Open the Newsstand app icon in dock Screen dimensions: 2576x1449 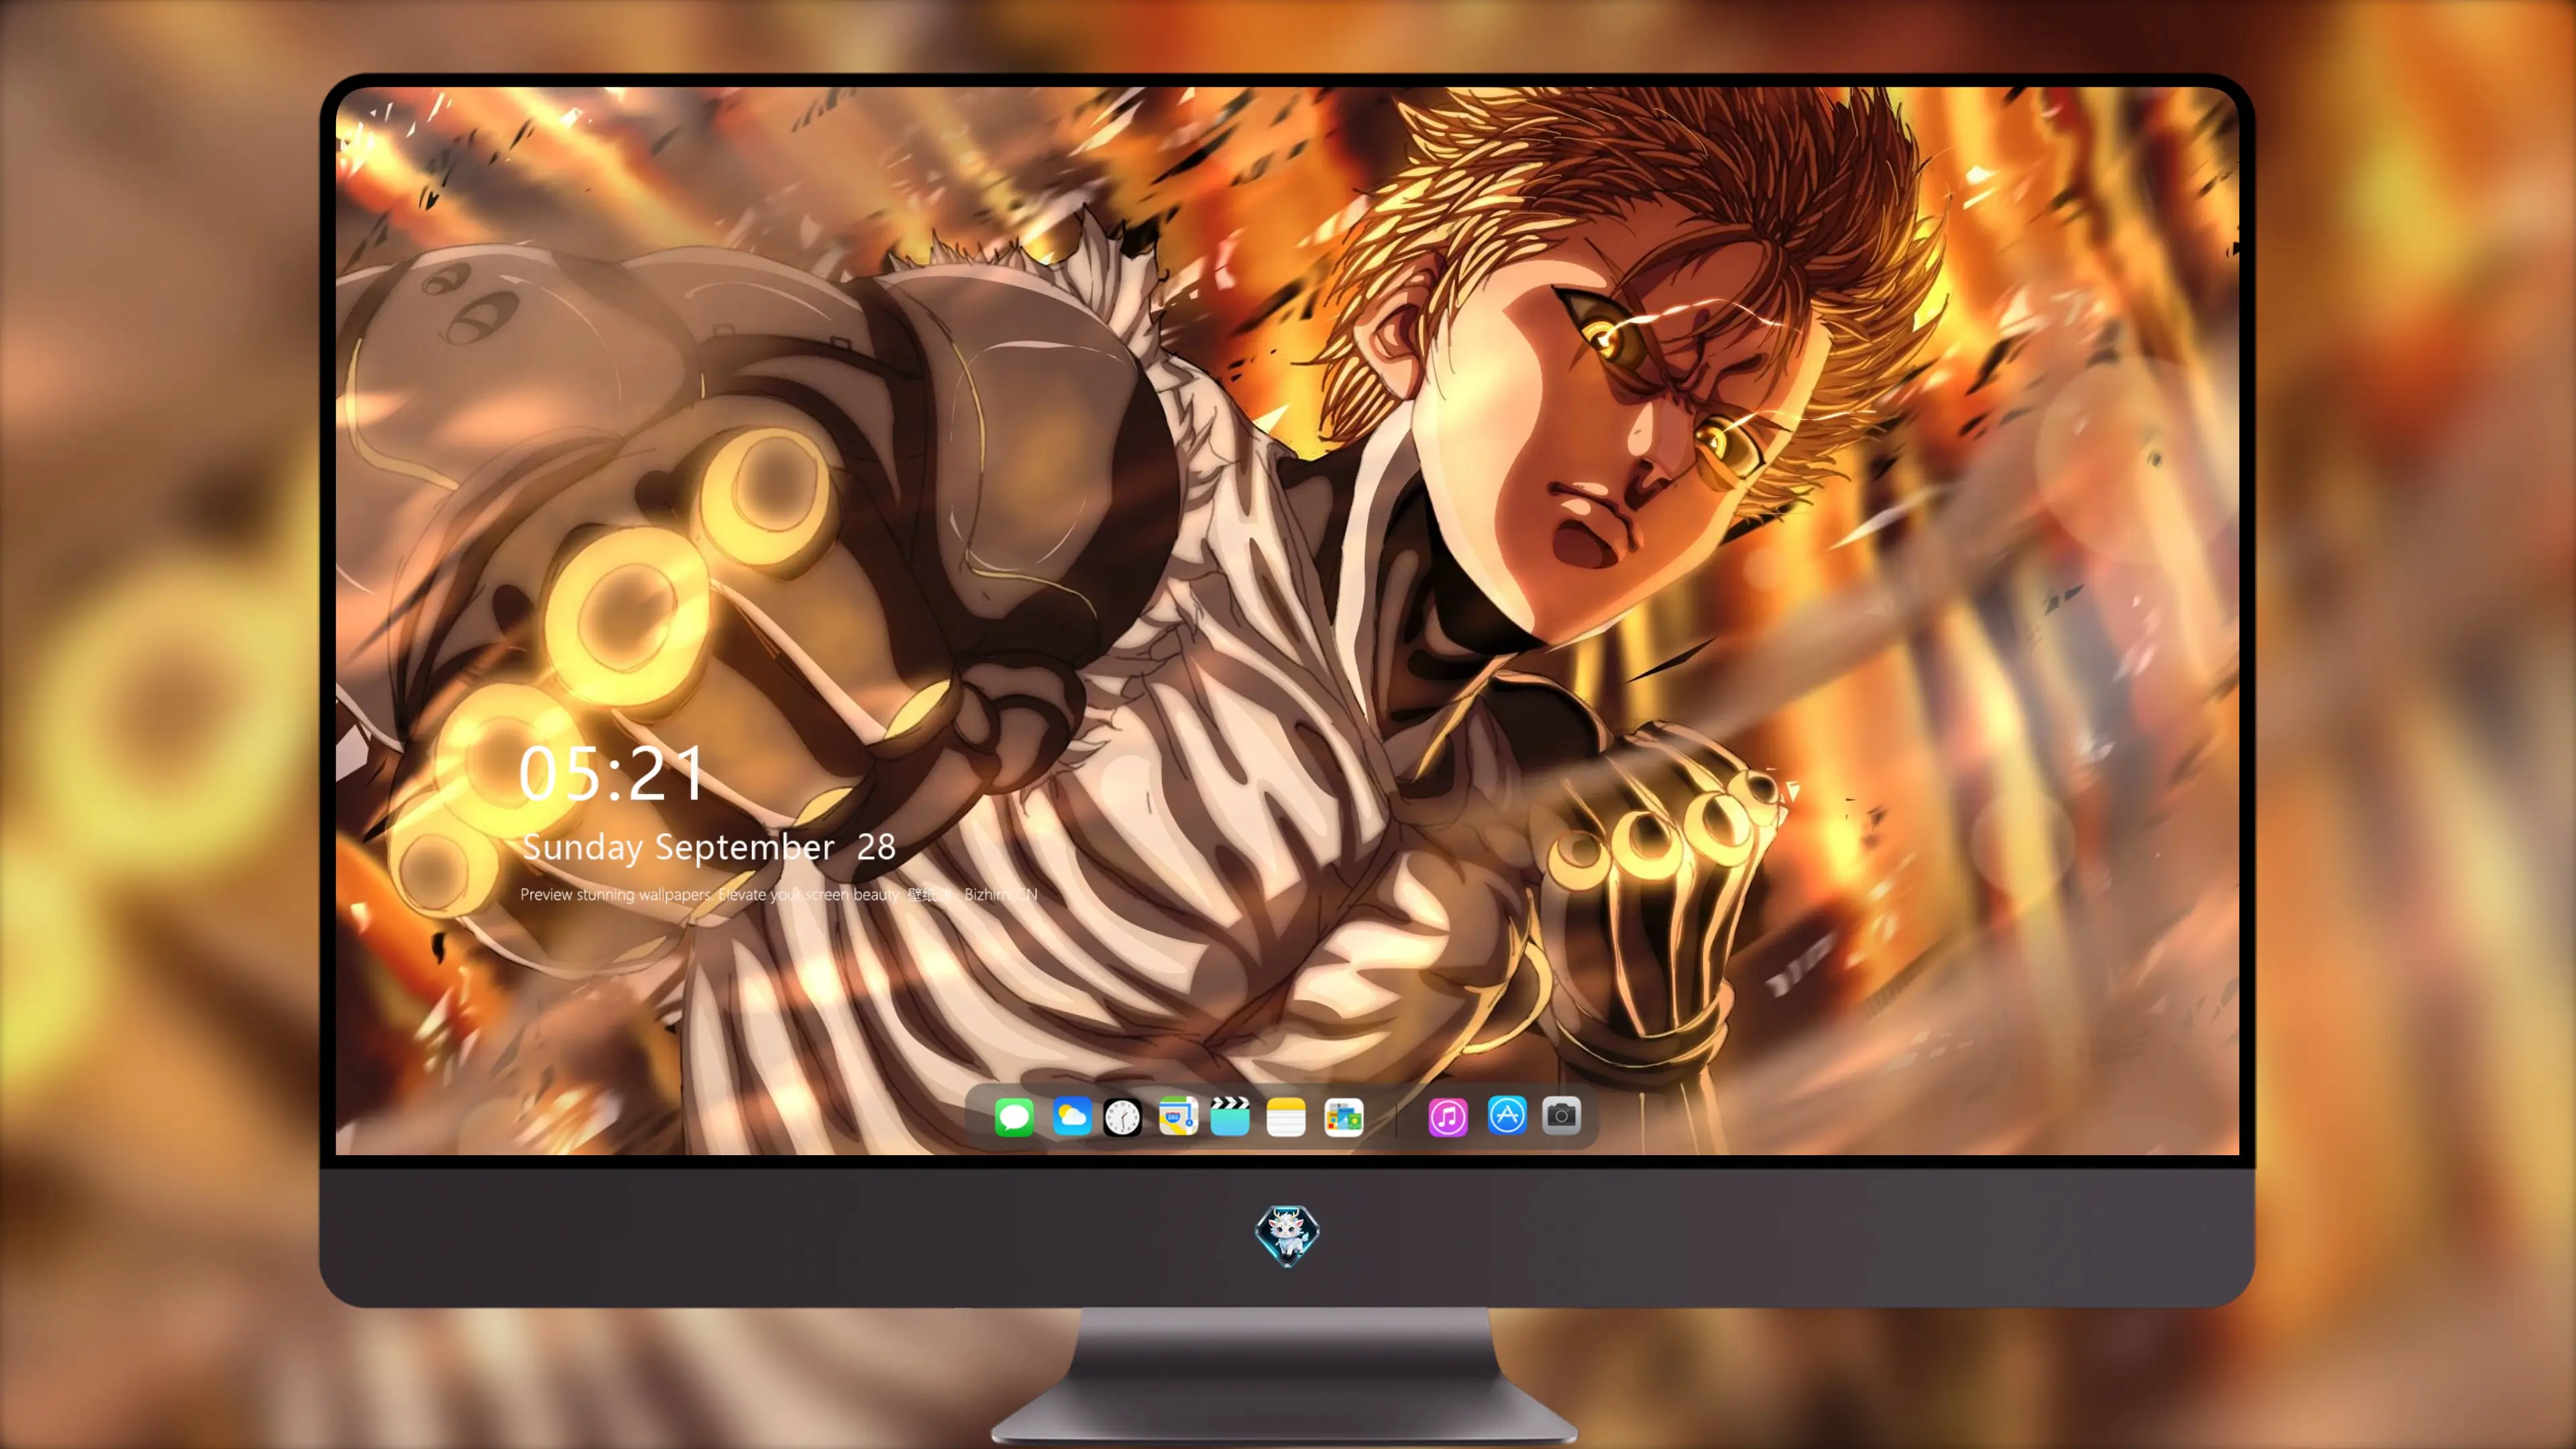coord(1343,1116)
